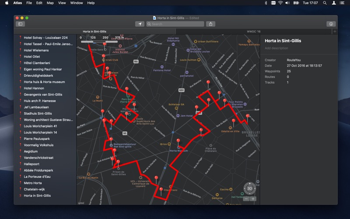Zoom out with the minus button

click(x=246, y=199)
